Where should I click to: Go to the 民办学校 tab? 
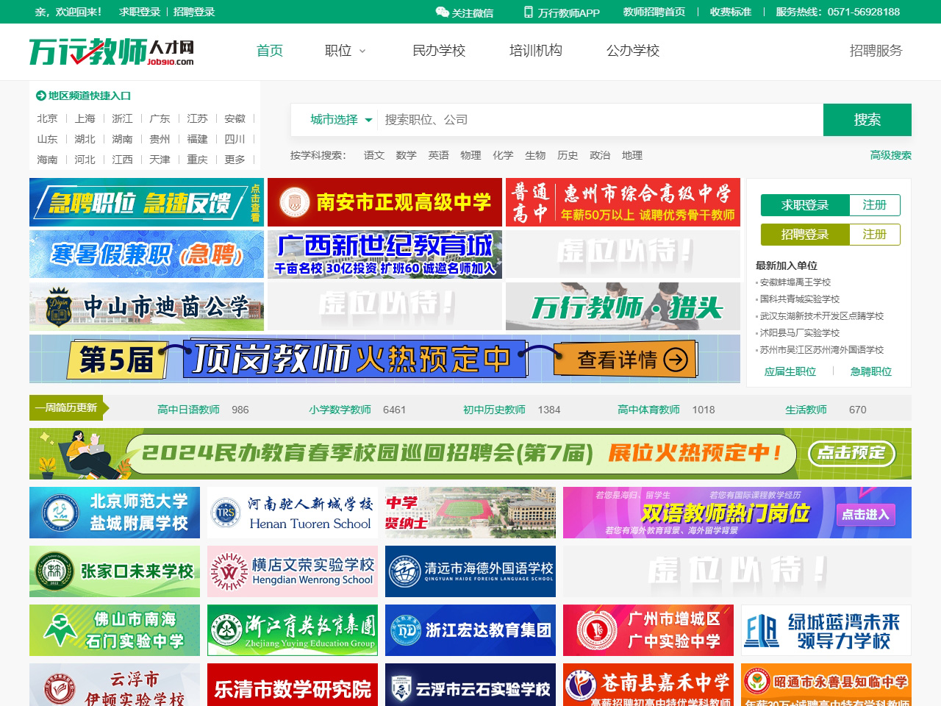coord(439,51)
